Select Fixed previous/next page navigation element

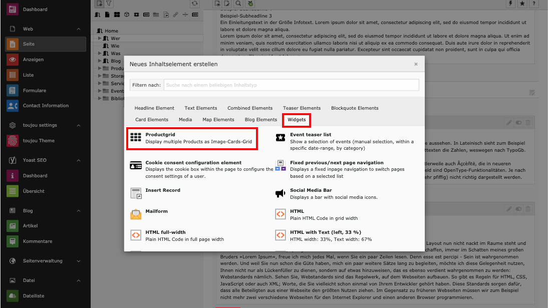point(336,163)
